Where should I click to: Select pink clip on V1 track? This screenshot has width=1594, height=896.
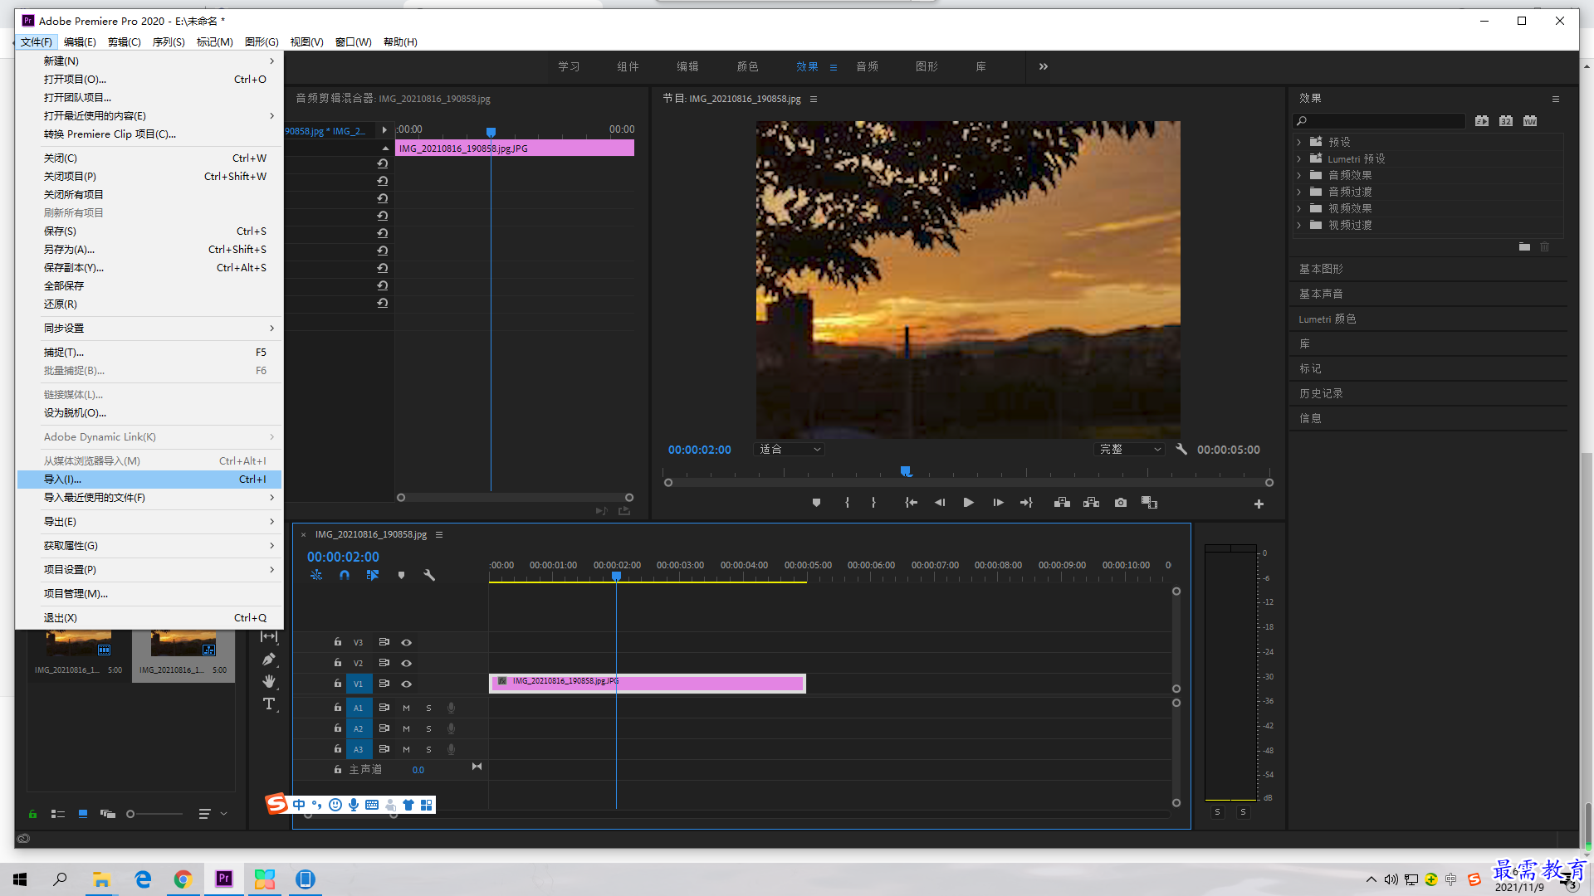(x=648, y=683)
